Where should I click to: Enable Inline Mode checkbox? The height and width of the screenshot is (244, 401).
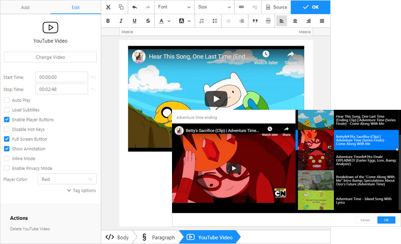pyautogui.click(x=7, y=159)
